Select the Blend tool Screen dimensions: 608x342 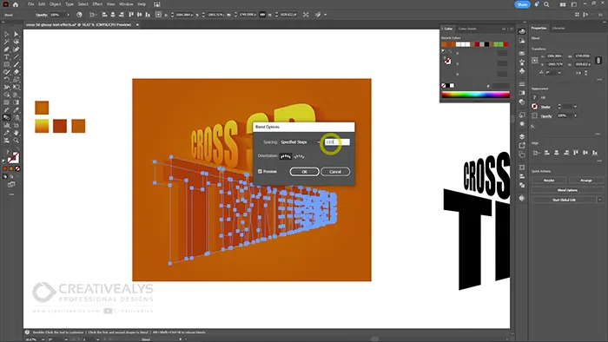pyautogui.click(x=7, y=117)
